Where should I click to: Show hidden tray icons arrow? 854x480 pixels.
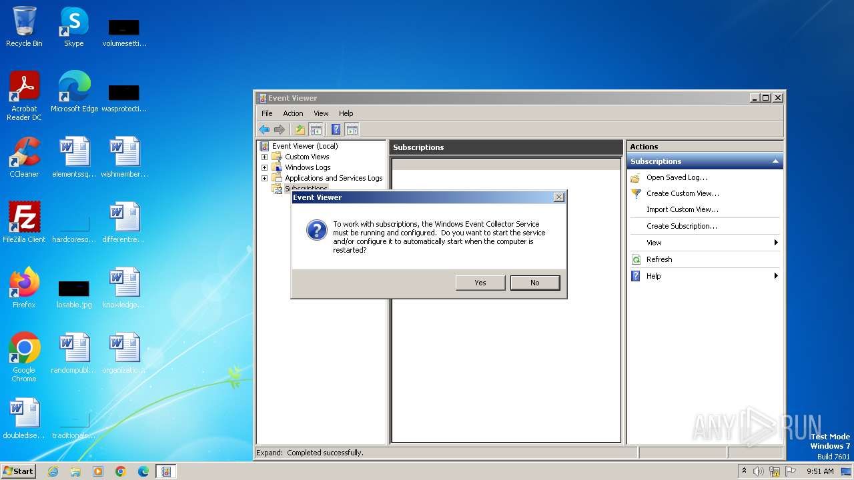click(744, 471)
